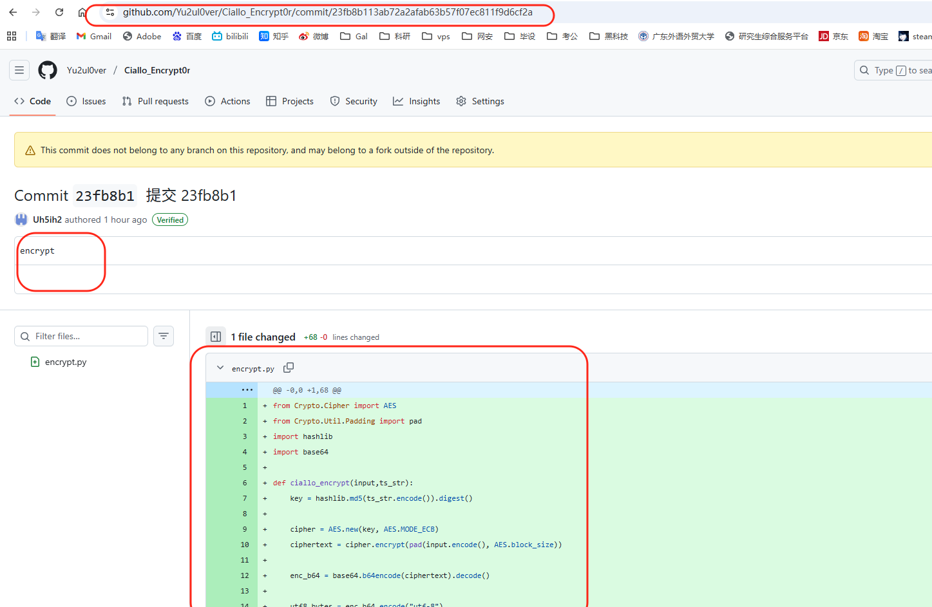Copy encrypt.py file path icon
Screen dimensions: 932x607
[x=289, y=368]
